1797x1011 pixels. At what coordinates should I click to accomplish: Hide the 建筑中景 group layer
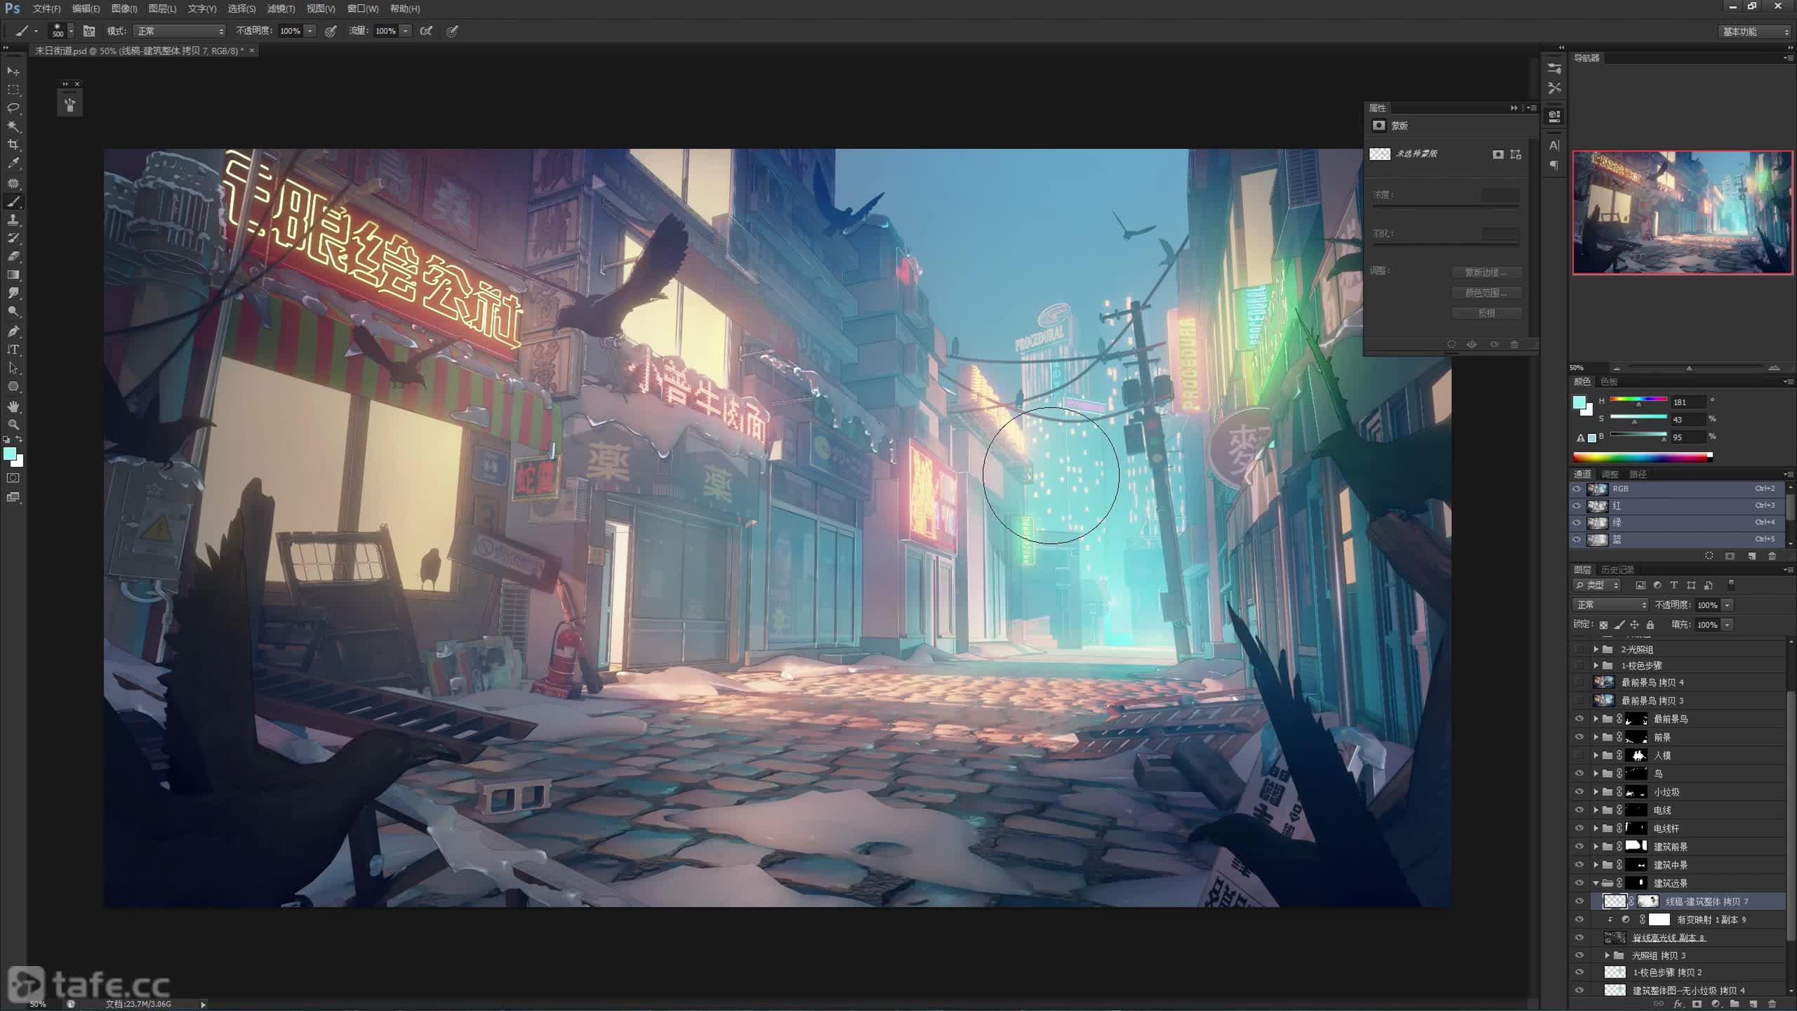coord(1579,865)
